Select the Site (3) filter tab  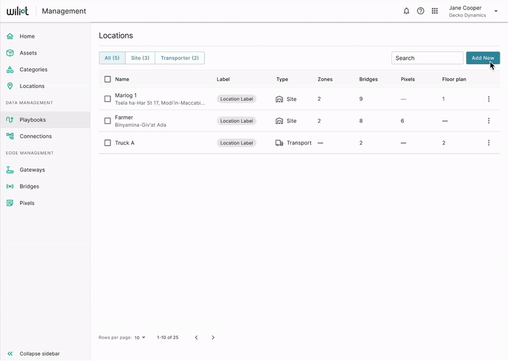[x=140, y=58]
